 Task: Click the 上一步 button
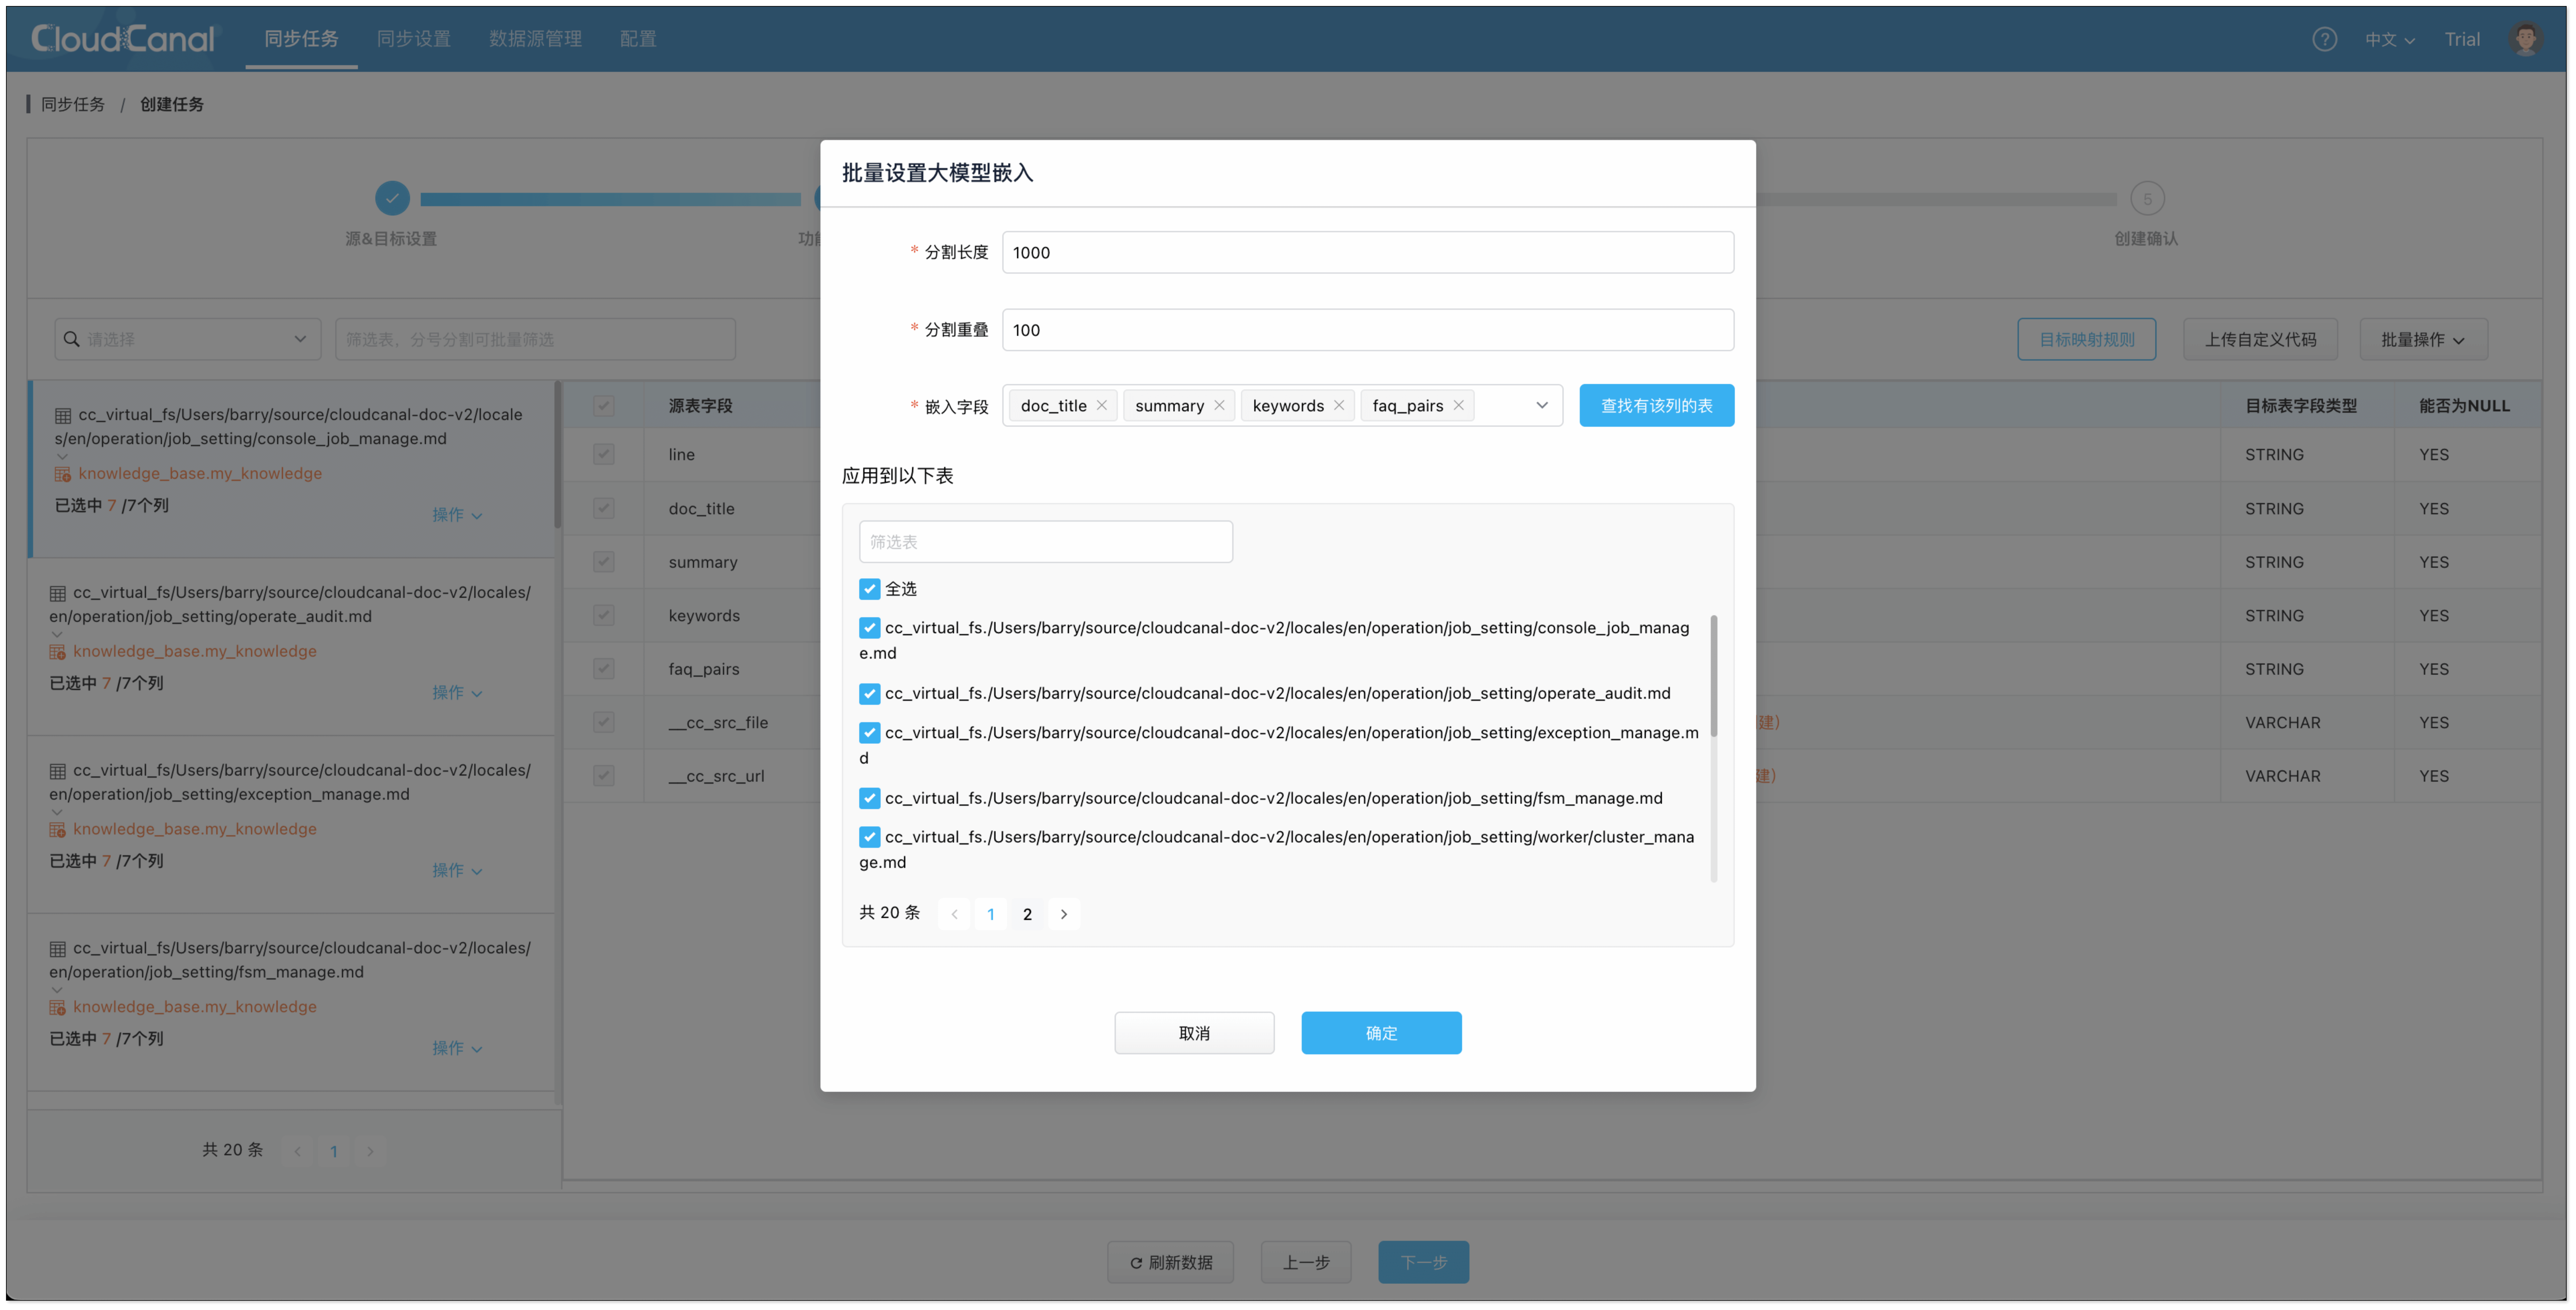(1306, 1262)
